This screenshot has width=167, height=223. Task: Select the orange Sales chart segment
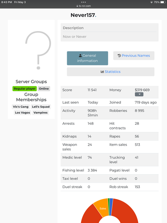101,208
